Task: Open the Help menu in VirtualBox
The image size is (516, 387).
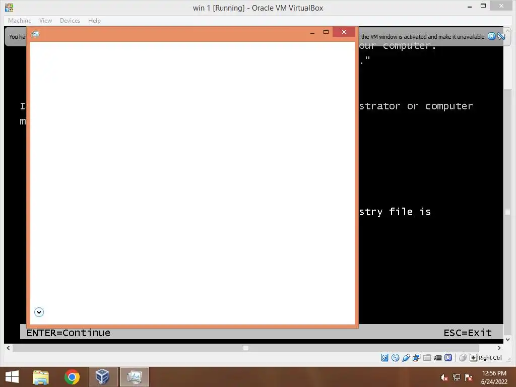Action: click(x=94, y=20)
